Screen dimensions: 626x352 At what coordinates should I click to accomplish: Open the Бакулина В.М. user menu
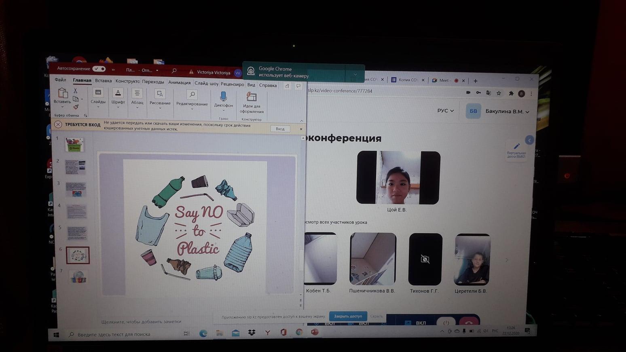point(507,112)
